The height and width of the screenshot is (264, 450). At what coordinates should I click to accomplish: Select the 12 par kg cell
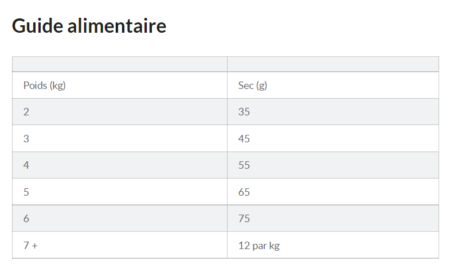tap(259, 246)
